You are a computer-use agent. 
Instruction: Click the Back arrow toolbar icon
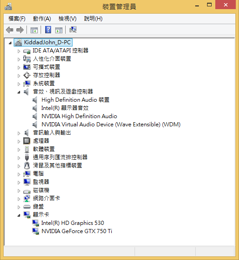coord(10,30)
